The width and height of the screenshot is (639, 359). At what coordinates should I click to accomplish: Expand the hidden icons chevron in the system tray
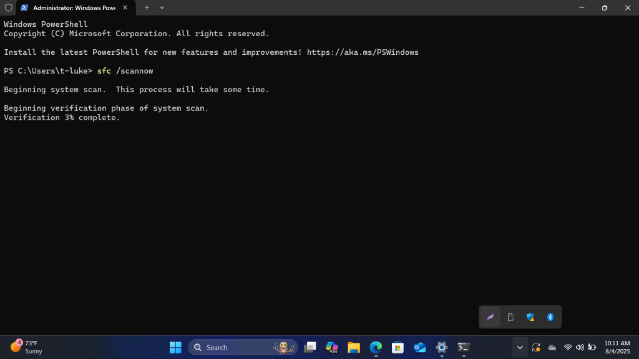pyautogui.click(x=520, y=347)
